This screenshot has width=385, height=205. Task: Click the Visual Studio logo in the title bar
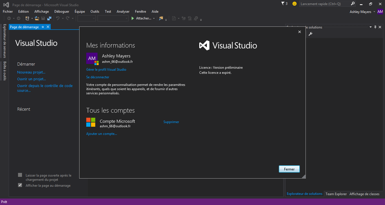pyautogui.click(x=6, y=5)
